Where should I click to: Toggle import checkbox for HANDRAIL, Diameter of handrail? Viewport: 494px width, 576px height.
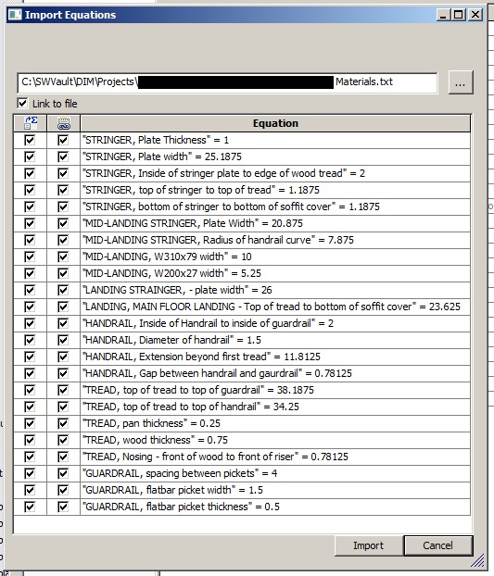click(x=30, y=340)
